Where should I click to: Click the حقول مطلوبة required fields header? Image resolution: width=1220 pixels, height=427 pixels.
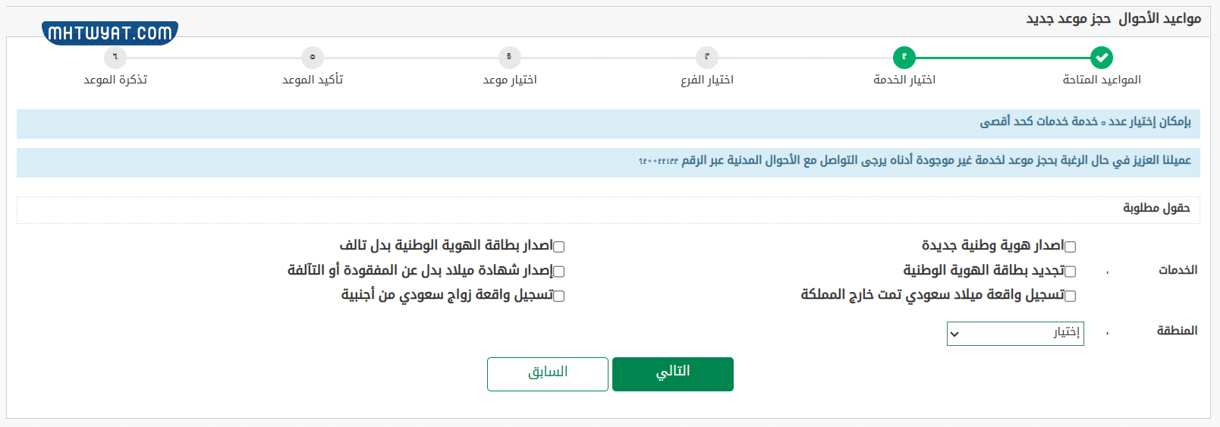[1156, 208]
